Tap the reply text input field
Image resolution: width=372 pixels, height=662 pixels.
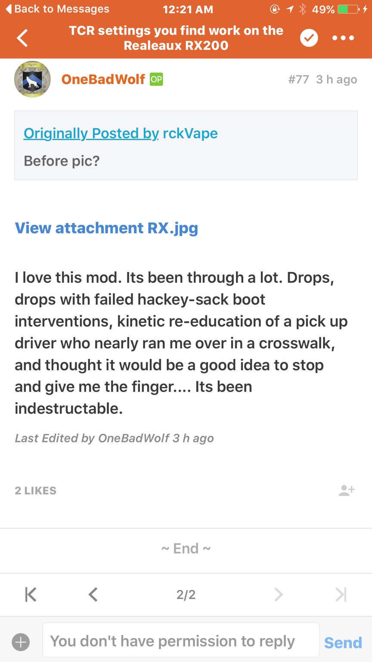click(181, 641)
